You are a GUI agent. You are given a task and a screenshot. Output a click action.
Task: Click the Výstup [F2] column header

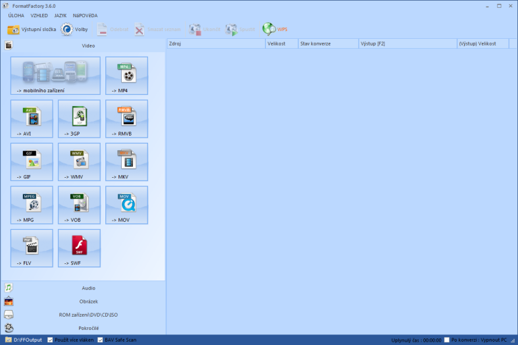coord(407,43)
